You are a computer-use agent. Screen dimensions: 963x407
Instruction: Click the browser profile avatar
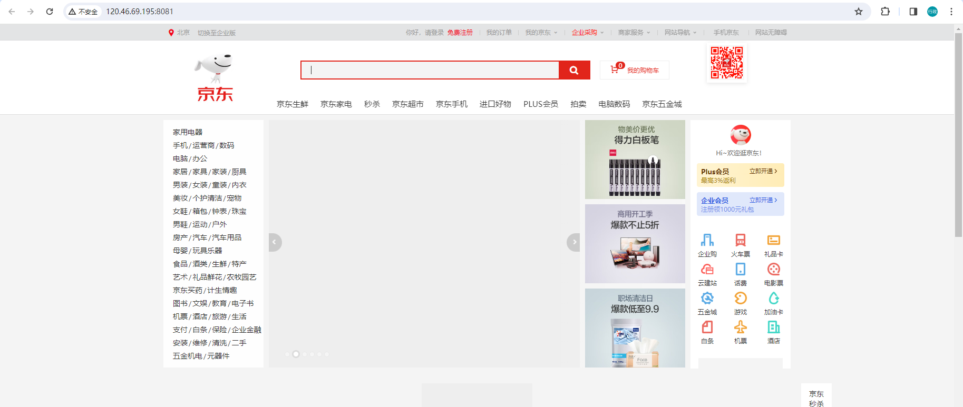932,12
